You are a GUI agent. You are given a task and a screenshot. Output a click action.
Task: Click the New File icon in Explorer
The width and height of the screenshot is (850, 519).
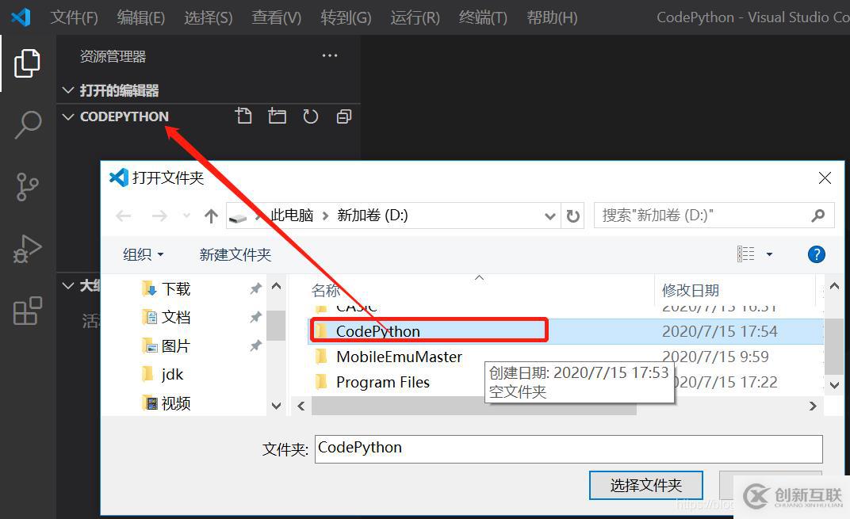243,116
